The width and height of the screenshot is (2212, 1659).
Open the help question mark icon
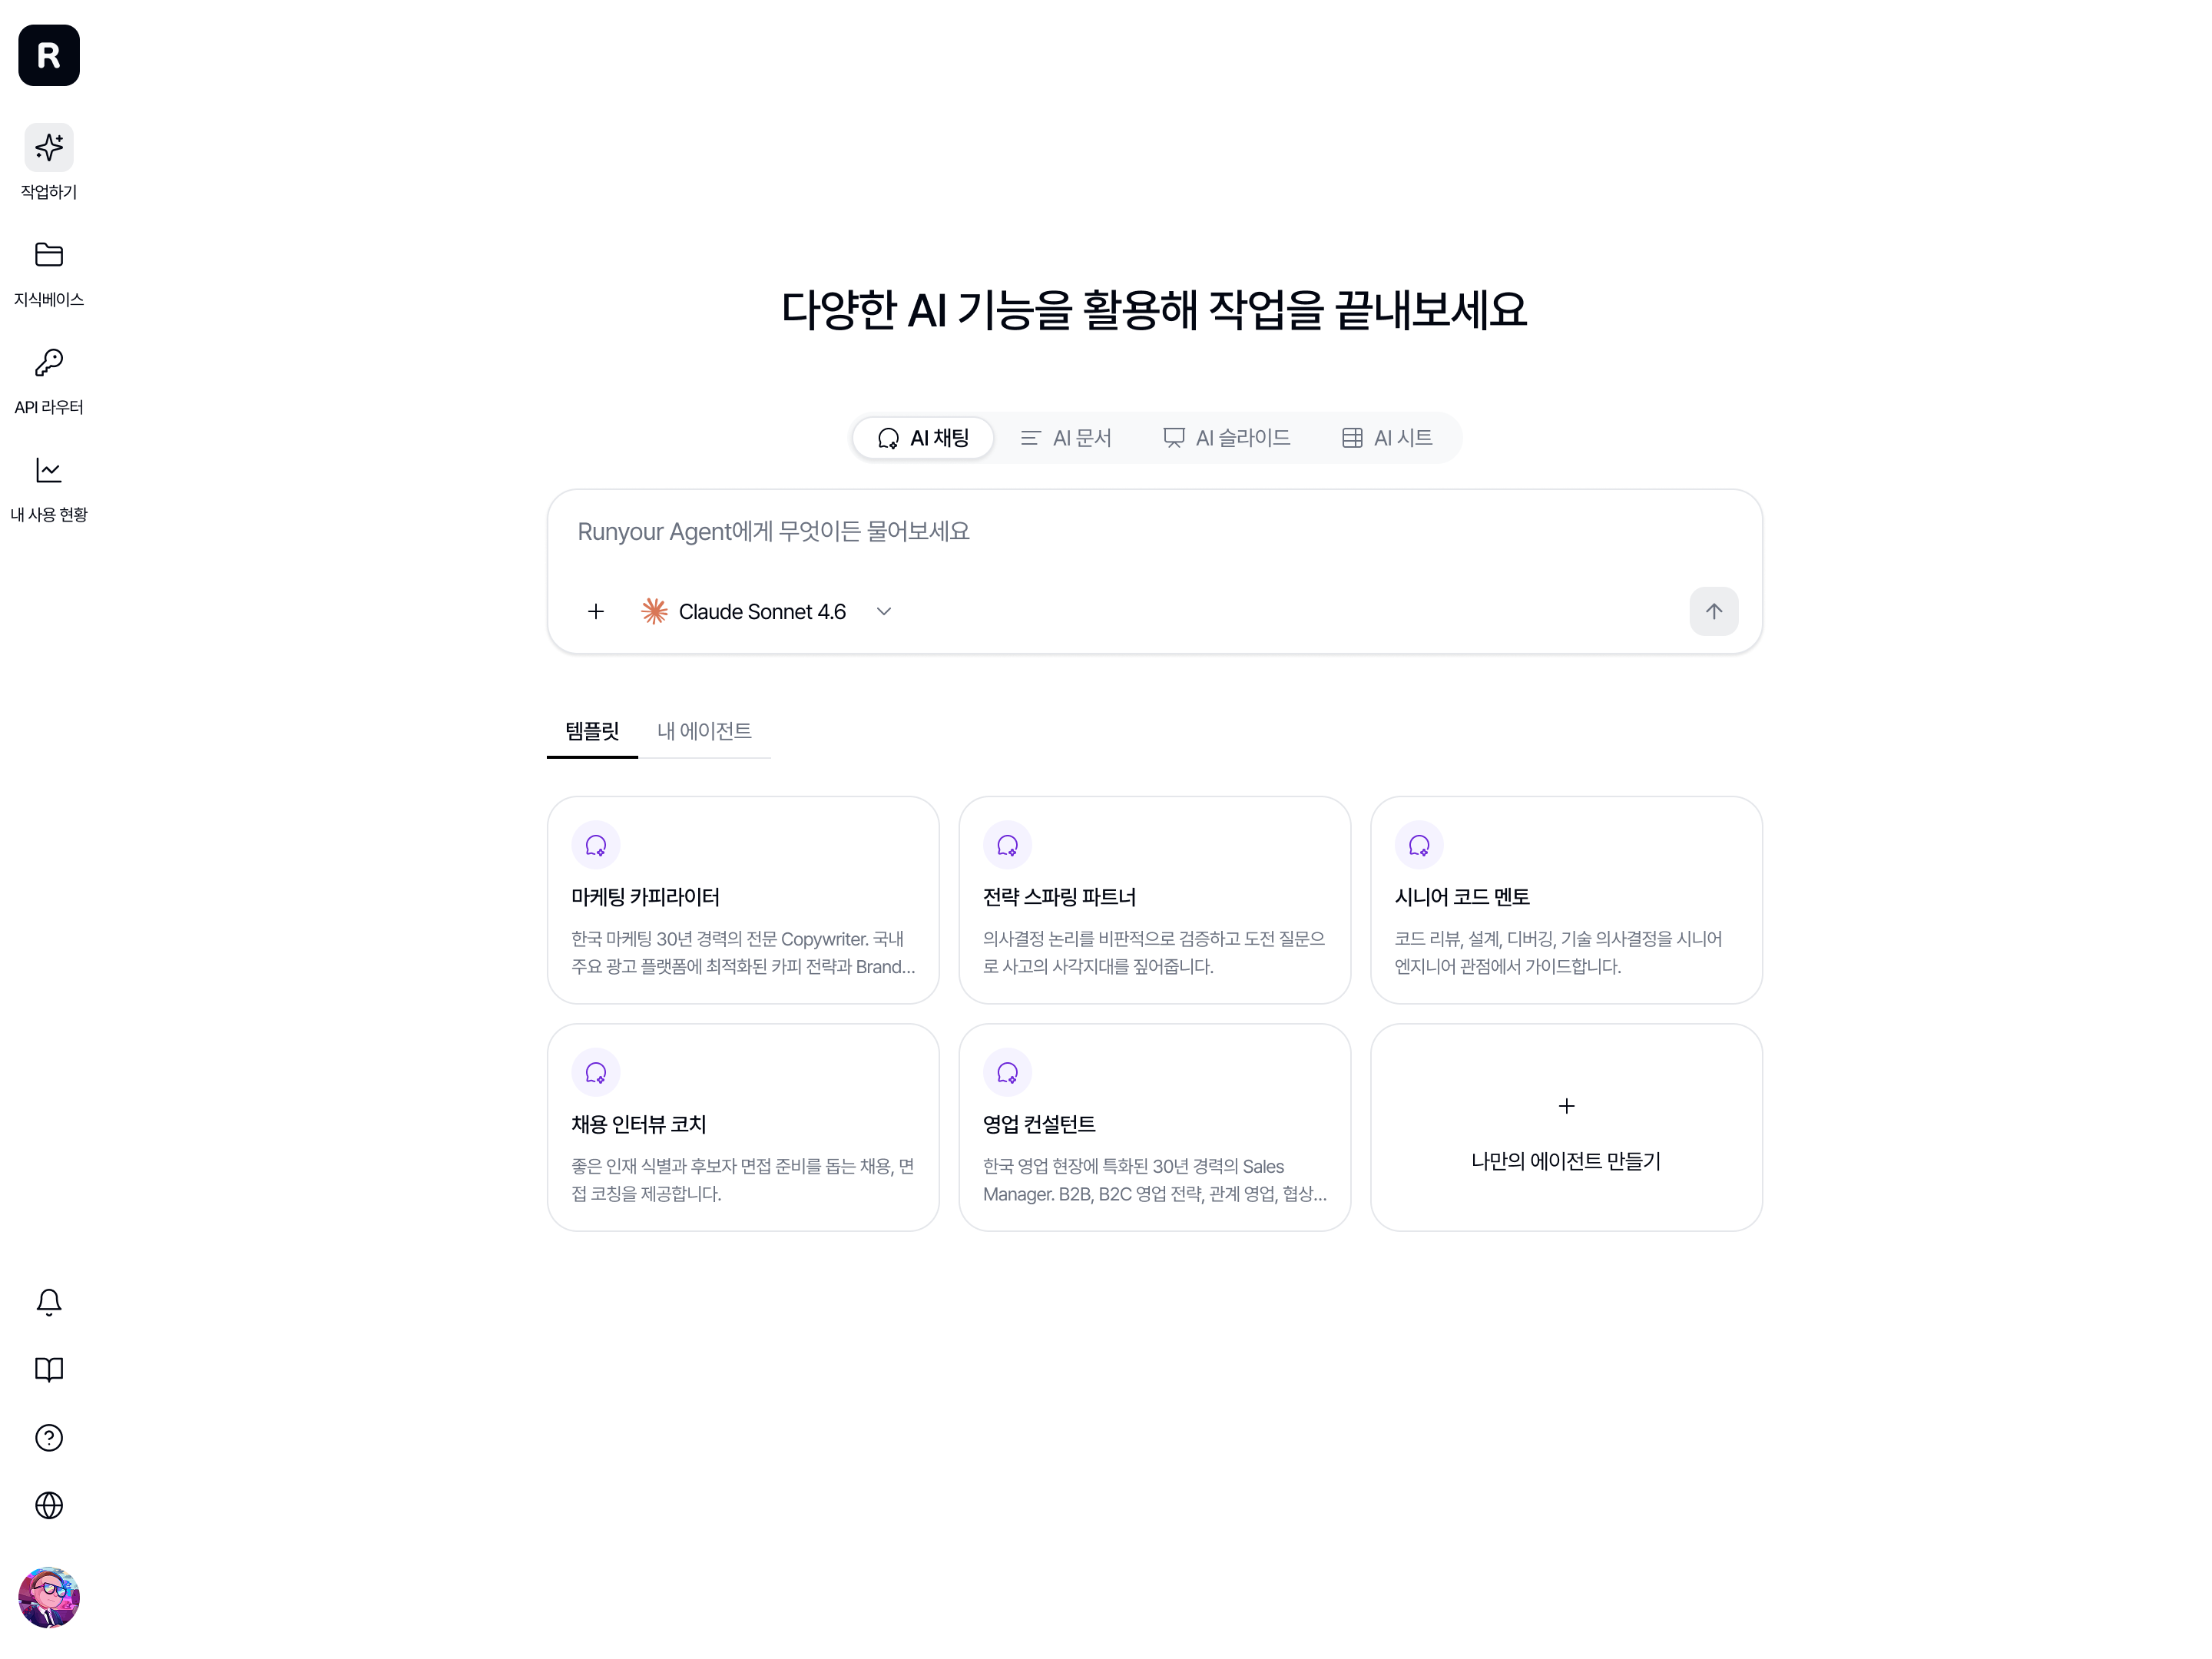click(x=49, y=1438)
